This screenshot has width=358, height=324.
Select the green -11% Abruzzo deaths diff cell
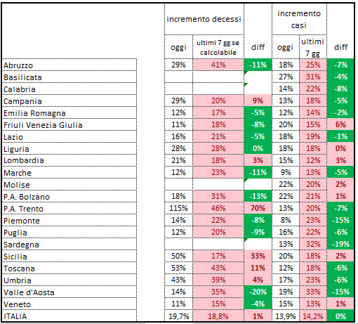(258, 65)
